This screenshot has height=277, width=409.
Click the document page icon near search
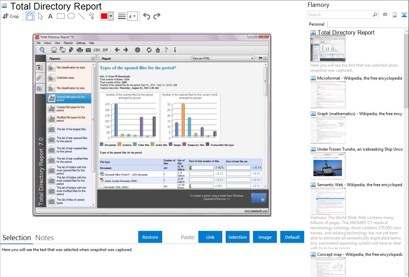click(395, 15)
